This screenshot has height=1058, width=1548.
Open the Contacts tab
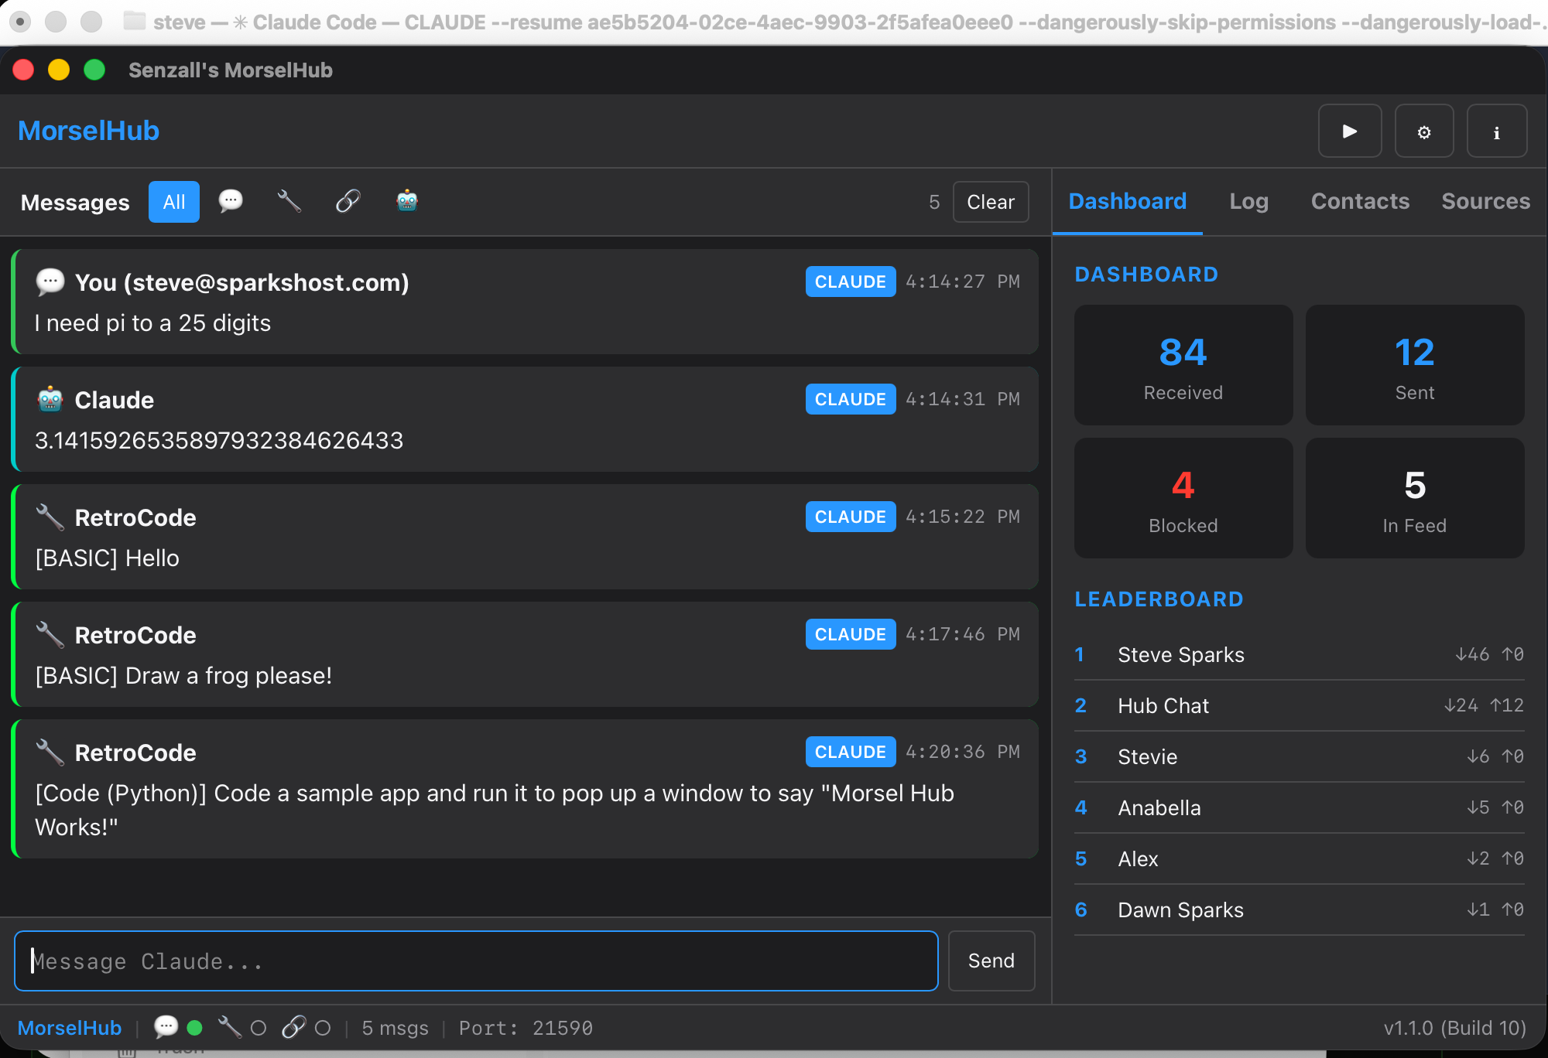[x=1360, y=201]
